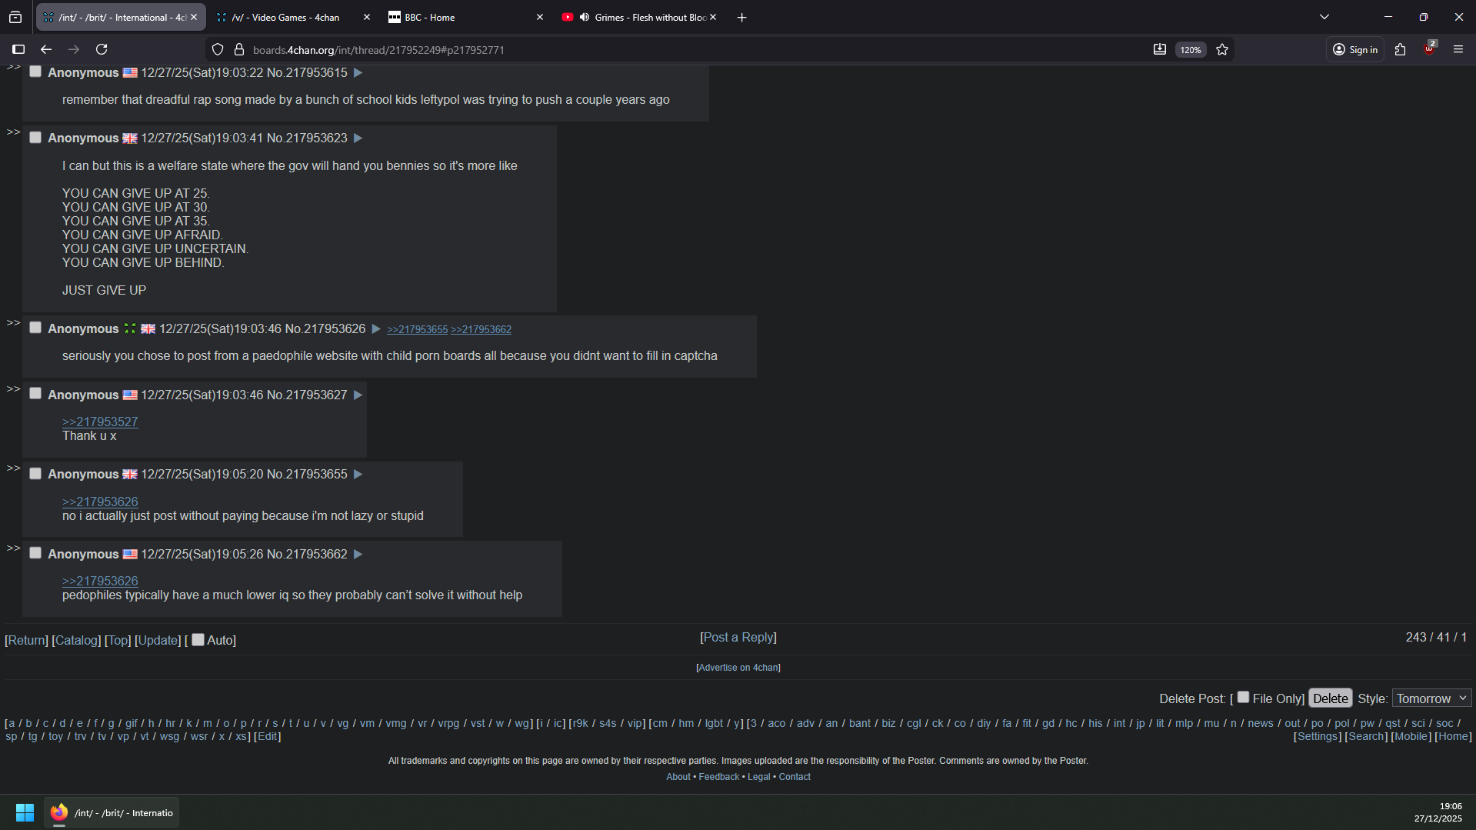Viewport: 1476px width, 830px height.
Task: Check the box for post No.217953627
Action: [35, 394]
